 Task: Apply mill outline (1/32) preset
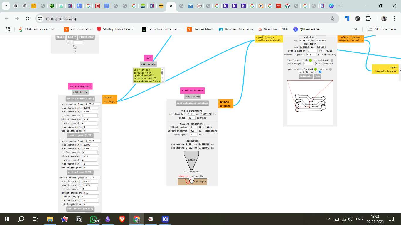(x=80, y=172)
